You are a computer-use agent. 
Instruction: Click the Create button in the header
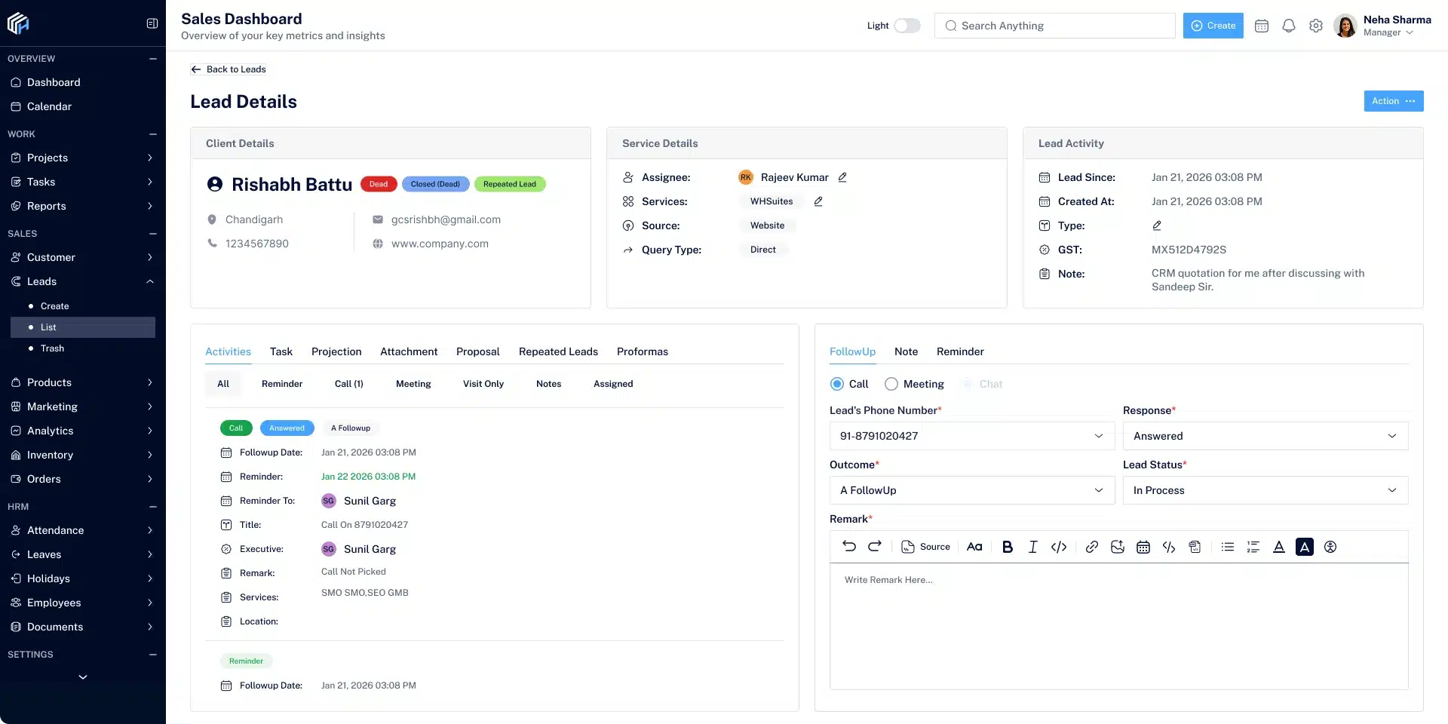coord(1213,26)
